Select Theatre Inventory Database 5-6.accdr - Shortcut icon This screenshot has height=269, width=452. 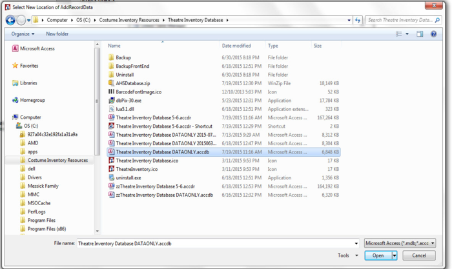111,126
